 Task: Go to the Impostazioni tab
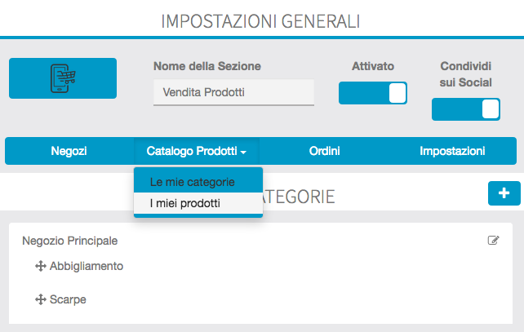(452, 151)
